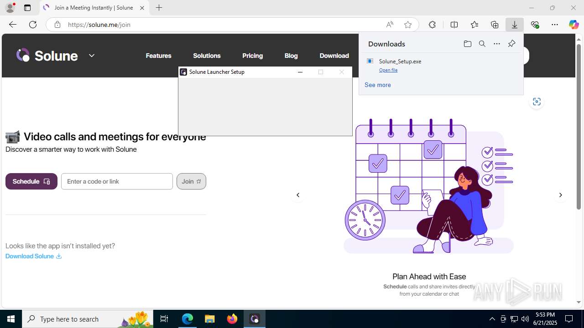Click the Download Solune link

click(33, 256)
